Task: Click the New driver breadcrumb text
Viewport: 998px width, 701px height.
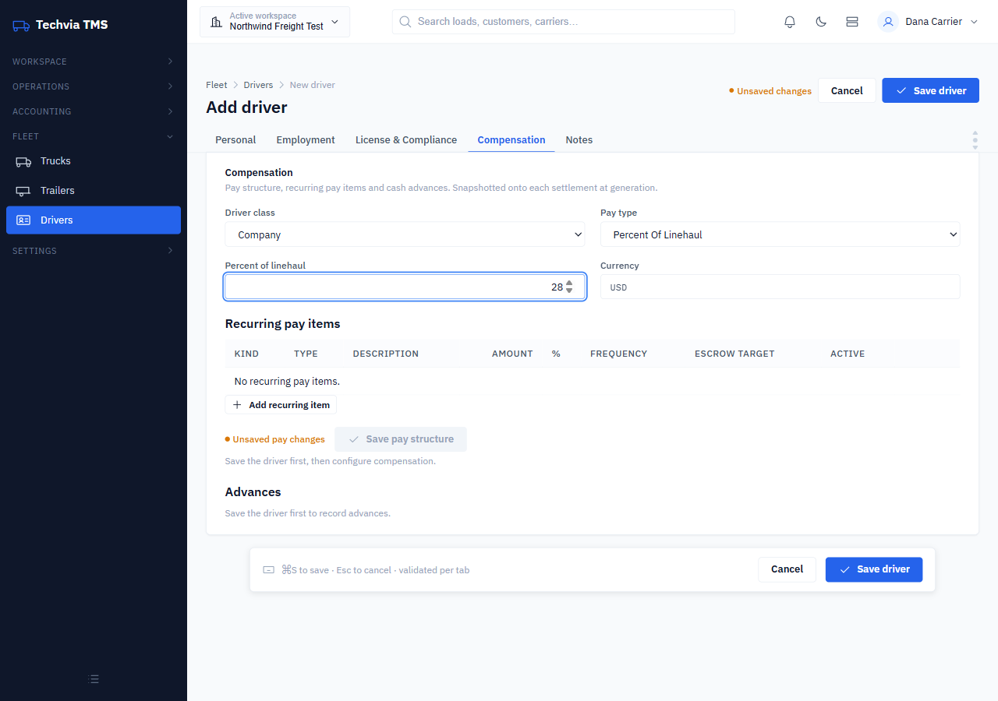Action: [313, 85]
